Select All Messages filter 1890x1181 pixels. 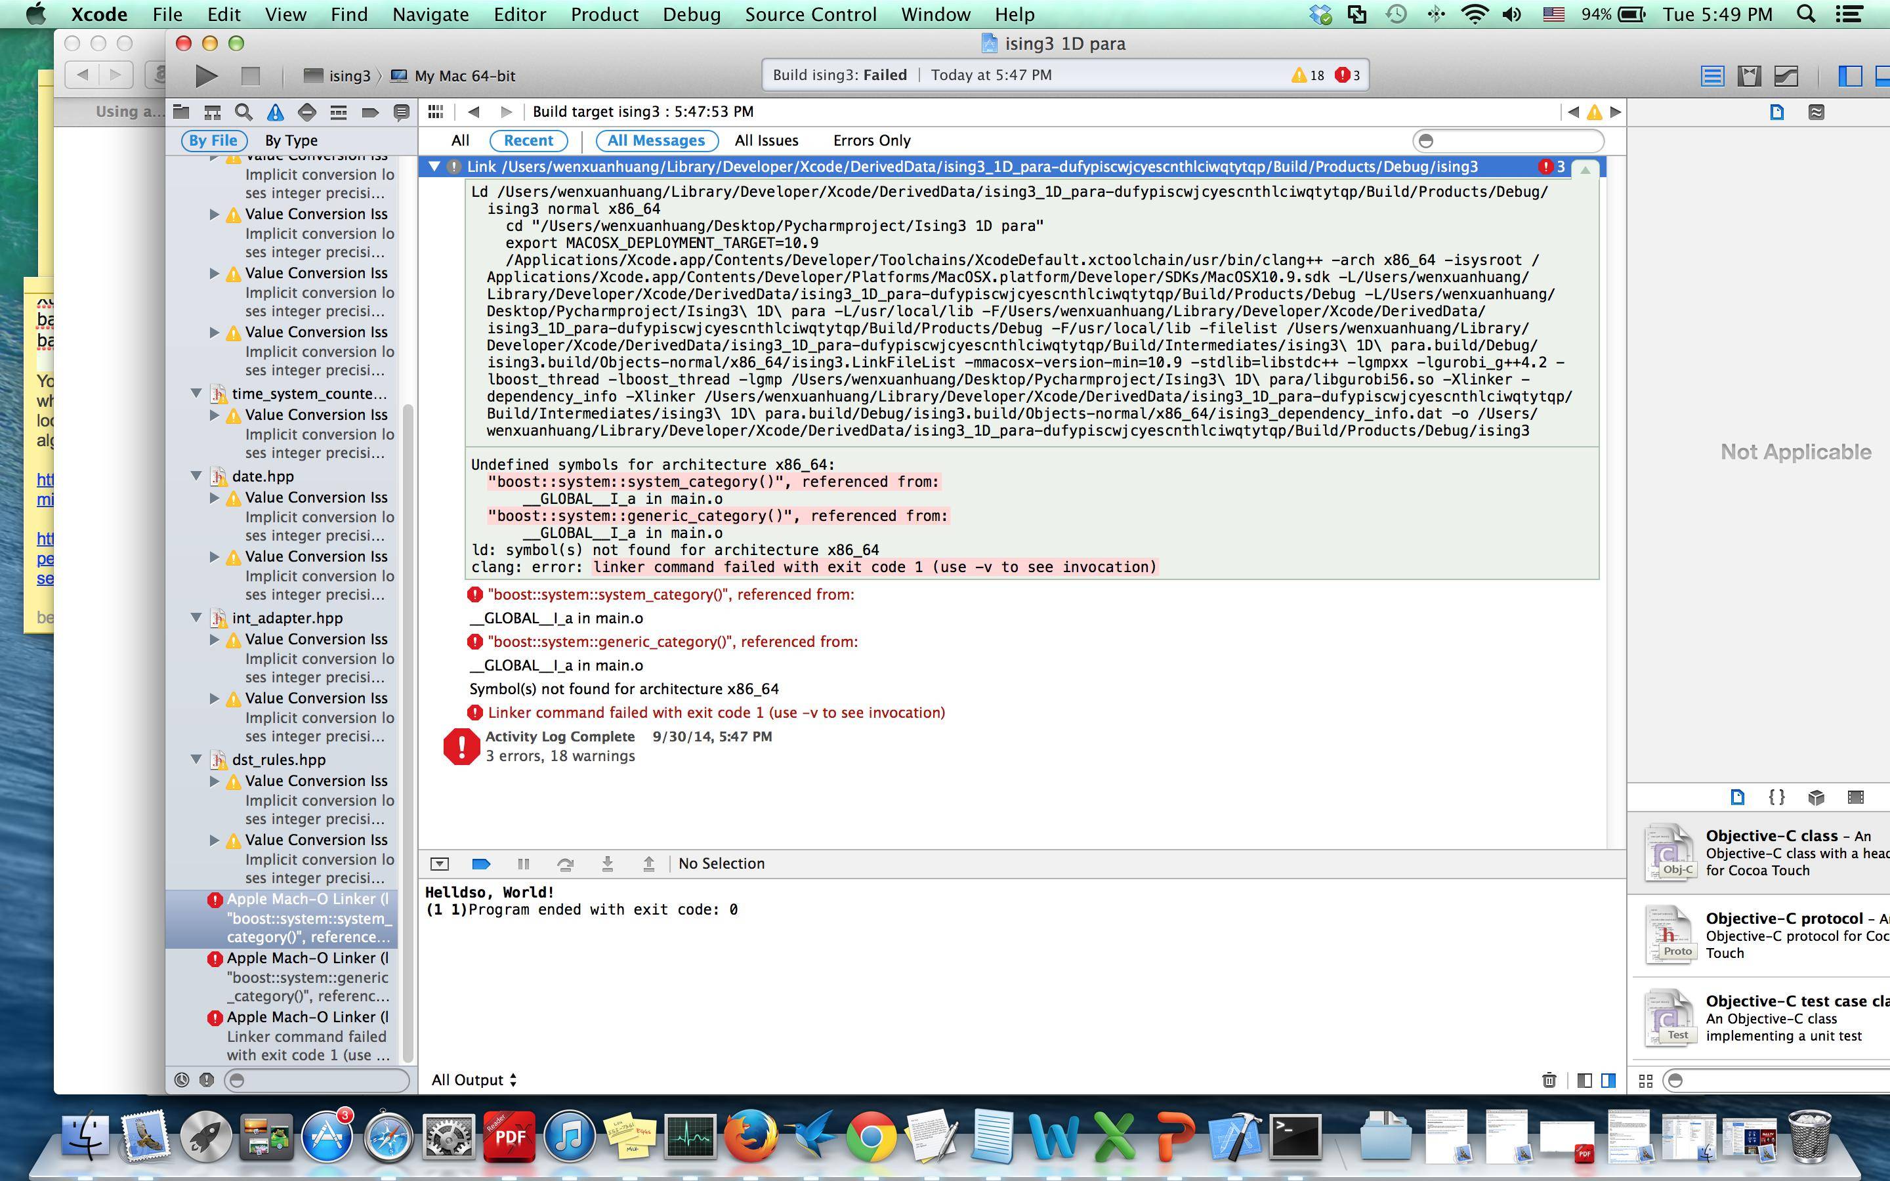click(656, 140)
